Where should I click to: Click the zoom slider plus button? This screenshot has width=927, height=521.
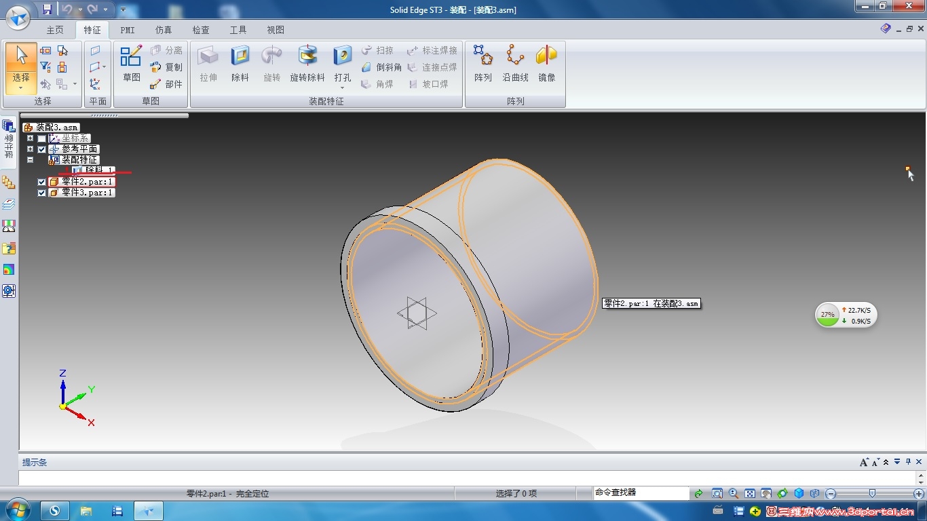coord(919,494)
